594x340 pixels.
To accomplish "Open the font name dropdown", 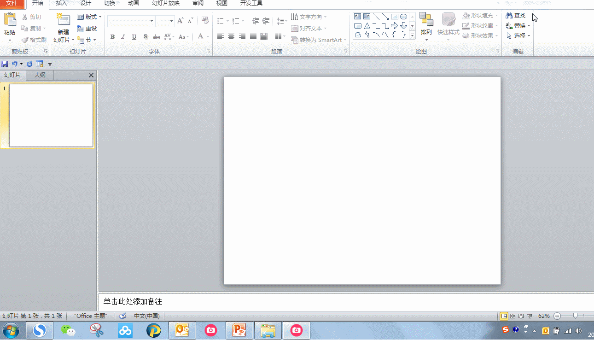I will (151, 21).
